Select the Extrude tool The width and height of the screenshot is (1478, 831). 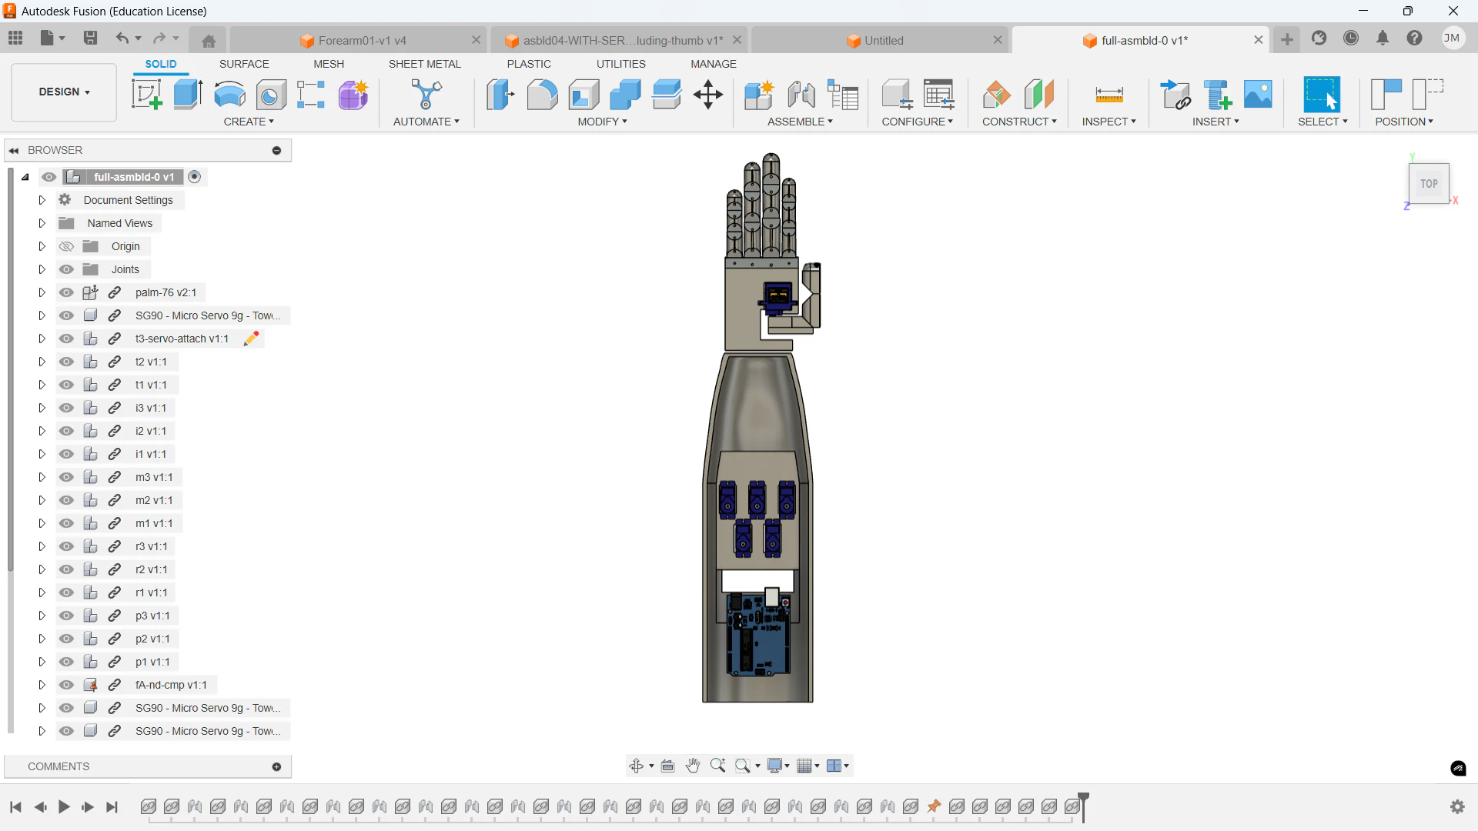tap(188, 95)
